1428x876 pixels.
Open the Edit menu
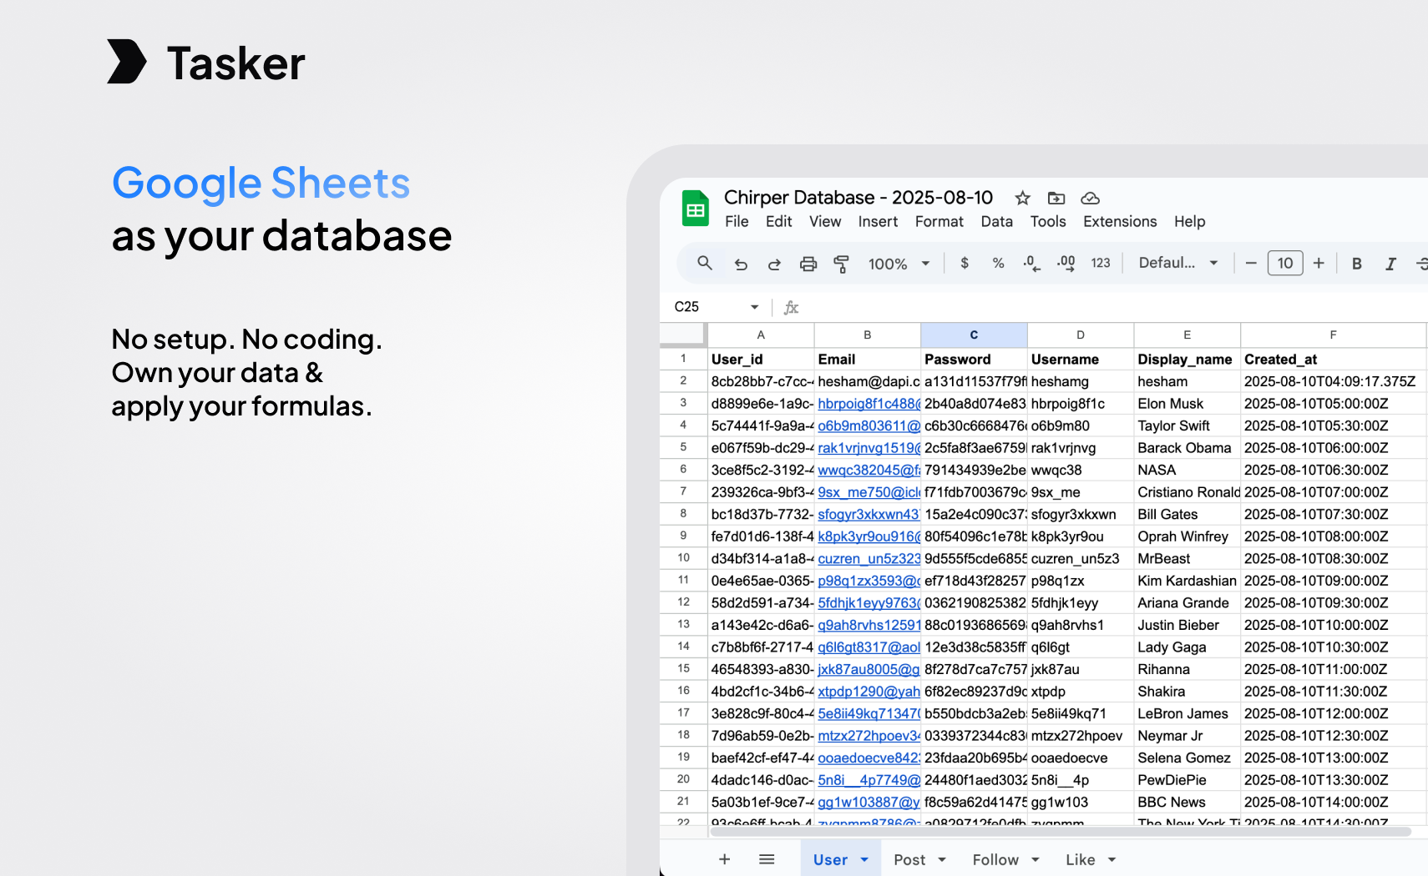coord(778,222)
